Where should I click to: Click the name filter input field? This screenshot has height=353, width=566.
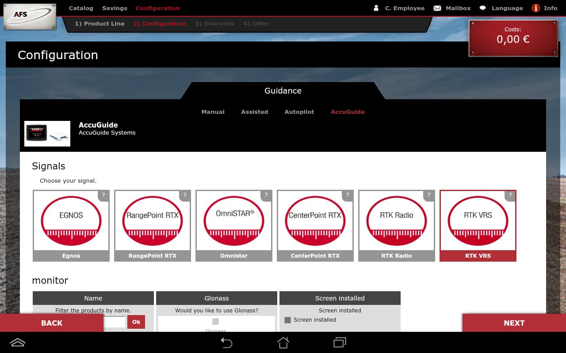click(x=115, y=322)
